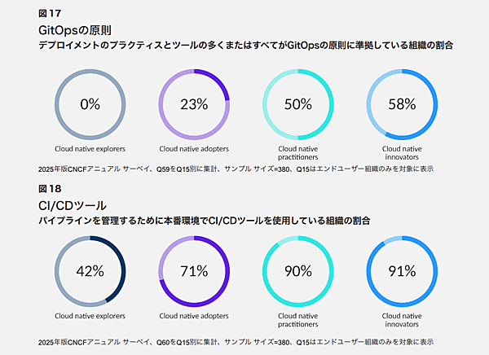Select the 71% purple donut chart
Viewport: 489px width, 355px height.
194,271
